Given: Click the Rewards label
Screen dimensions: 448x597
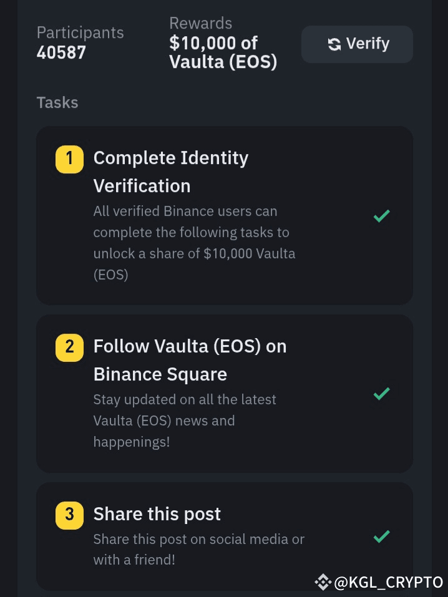Looking at the screenshot, I should pos(200,24).
